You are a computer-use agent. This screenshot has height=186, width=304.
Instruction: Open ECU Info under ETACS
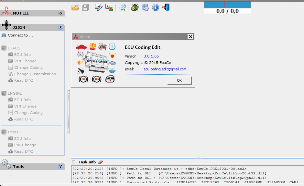pos(22,55)
